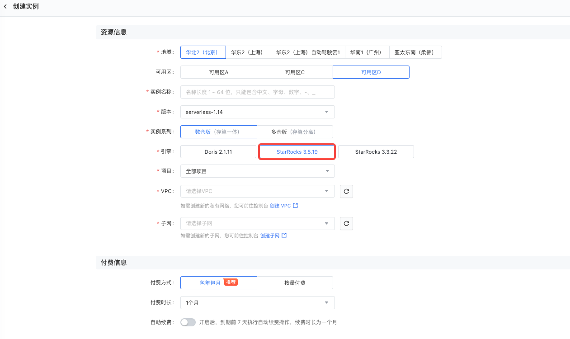Select the Doris 2.1.11 engine

(218, 152)
